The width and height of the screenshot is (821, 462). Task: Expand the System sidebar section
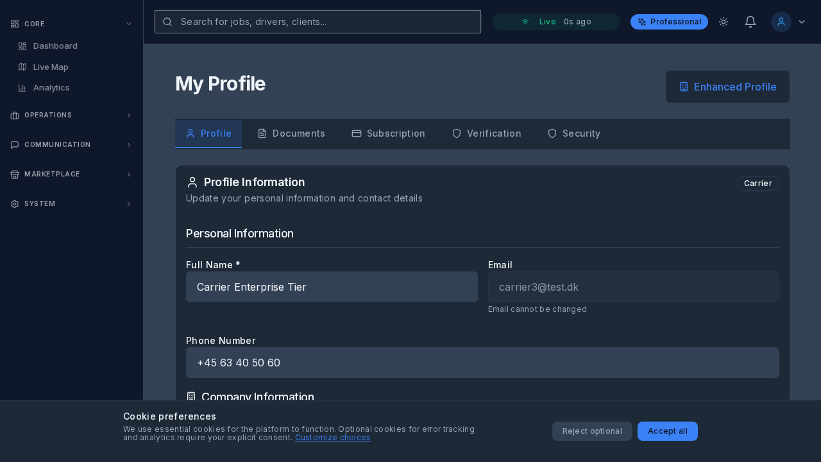[x=129, y=204]
